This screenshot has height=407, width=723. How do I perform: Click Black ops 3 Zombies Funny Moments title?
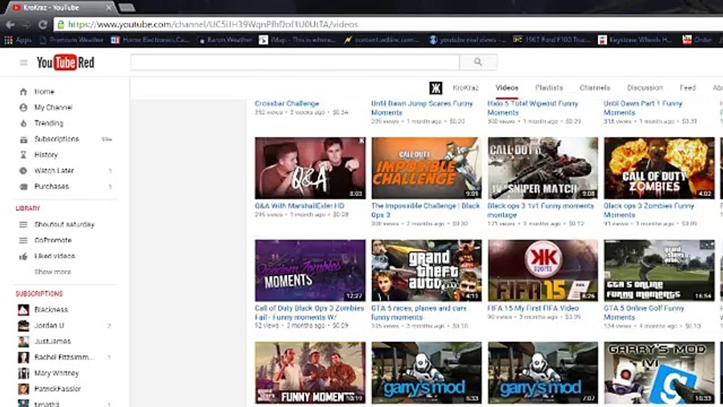[649, 210]
